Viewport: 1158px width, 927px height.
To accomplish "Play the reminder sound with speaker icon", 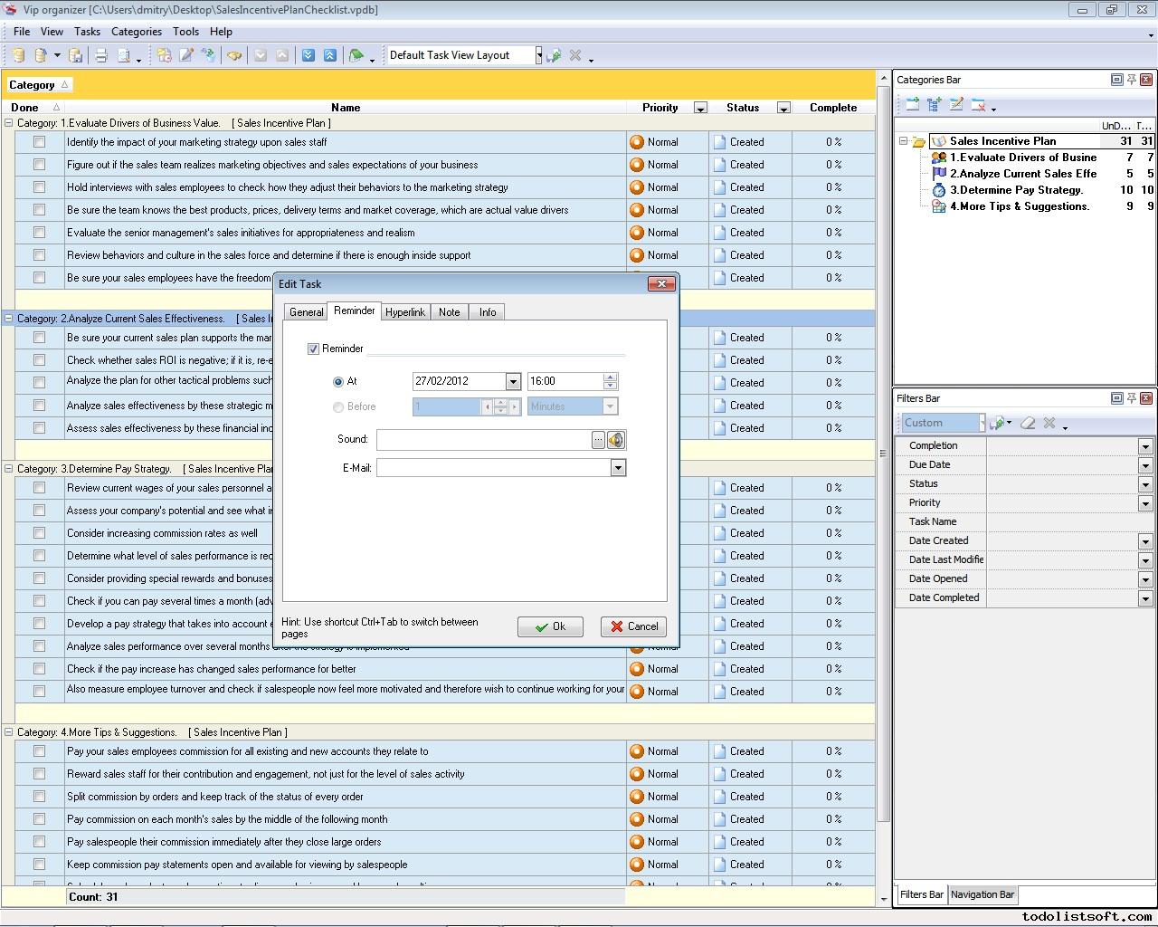I will pyautogui.click(x=616, y=440).
